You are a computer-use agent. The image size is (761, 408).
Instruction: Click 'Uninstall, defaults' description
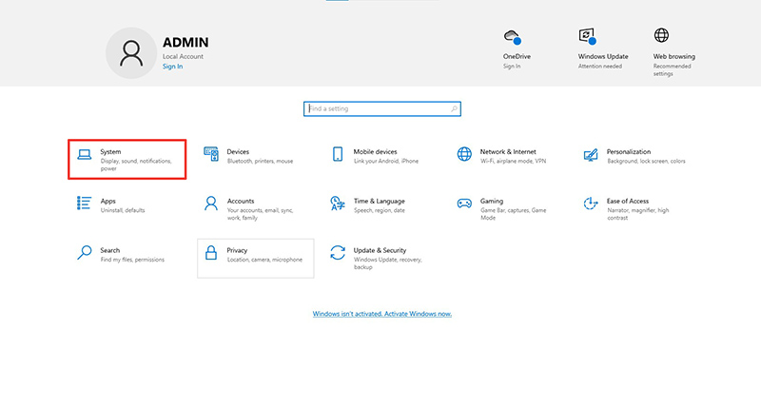point(123,210)
